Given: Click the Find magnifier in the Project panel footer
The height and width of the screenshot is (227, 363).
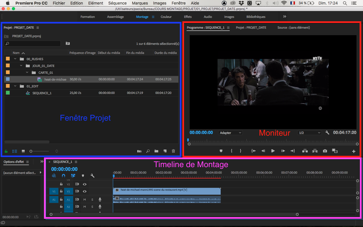Looking at the screenshot, I should (148, 151).
